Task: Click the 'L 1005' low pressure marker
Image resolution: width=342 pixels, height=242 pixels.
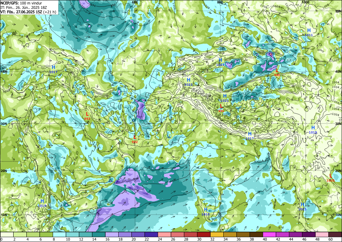Action: [331, 177]
